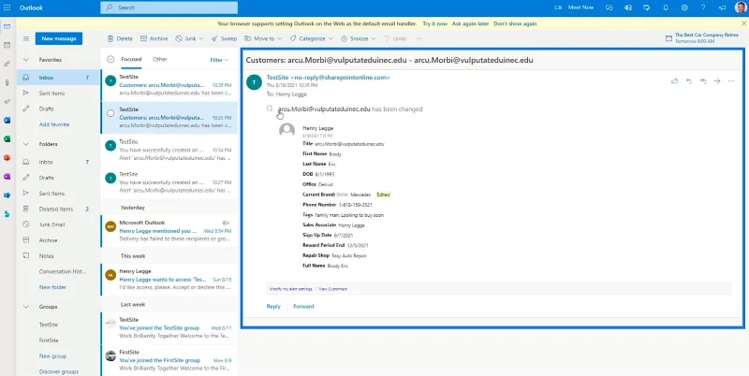Launch PowerPoint from left rail
This screenshot has width=749, height=376.
(x=7, y=157)
